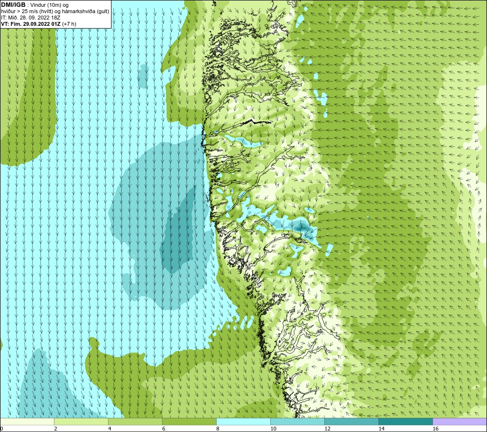Screen dimensions: 487x432
Task: Click the pale cream 0–2 m/s legend swatch
Action: pyautogui.click(x=27, y=421)
